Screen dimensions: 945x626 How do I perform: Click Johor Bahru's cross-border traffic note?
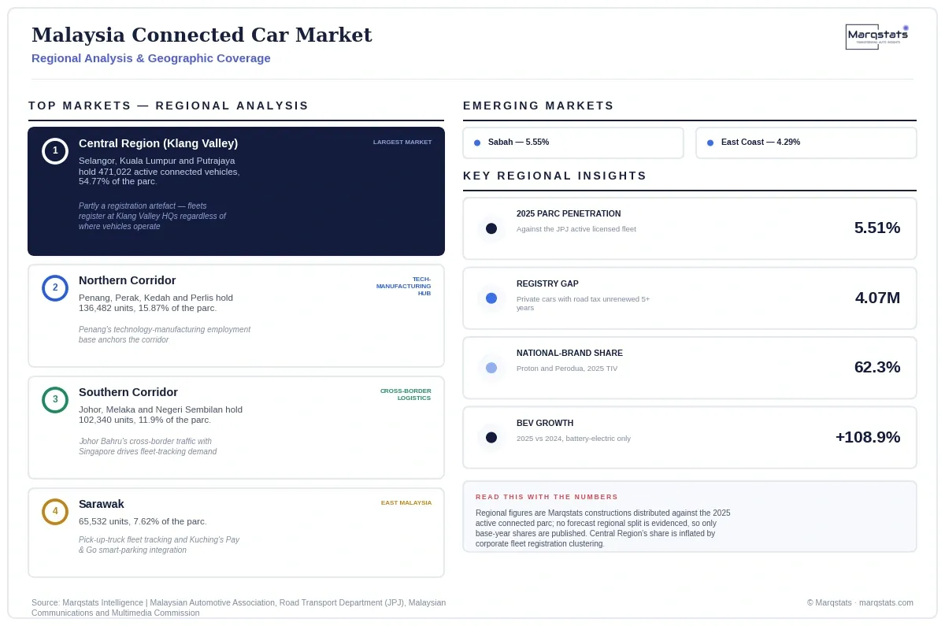147,446
